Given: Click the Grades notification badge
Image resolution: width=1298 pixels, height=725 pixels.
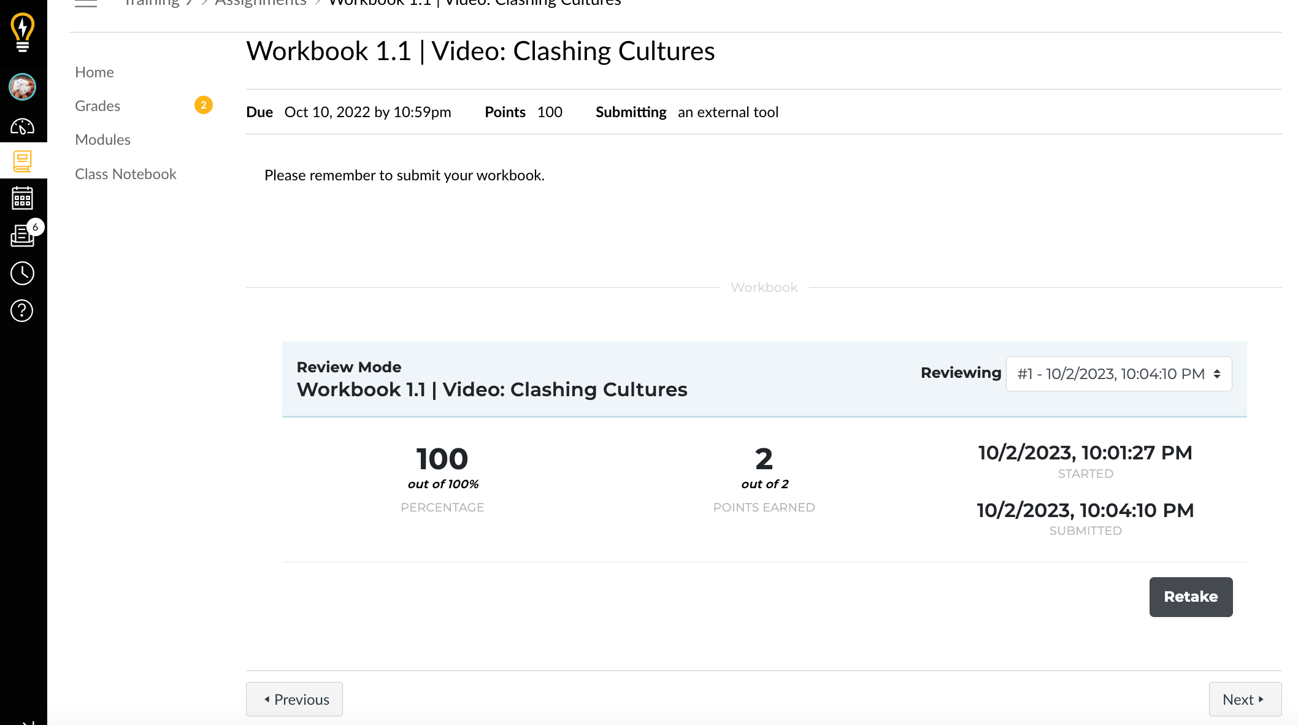Looking at the screenshot, I should point(204,105).
